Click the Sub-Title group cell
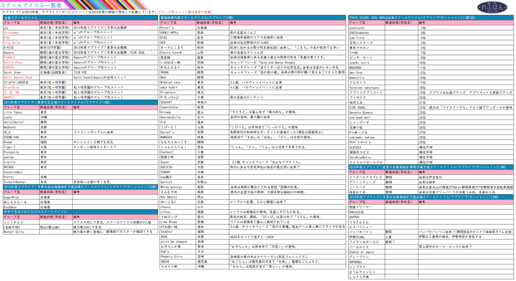Viewport: 516px width, 281px height. click(366, 37)
